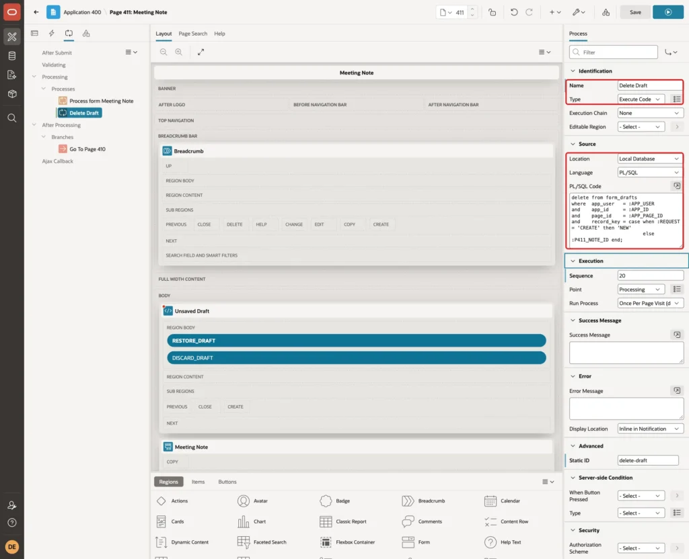The width and height of the screenshot is (689, 559).
Task: Open the DE user avatar menu
Action: pyautogui.click(x=12, y=547)
